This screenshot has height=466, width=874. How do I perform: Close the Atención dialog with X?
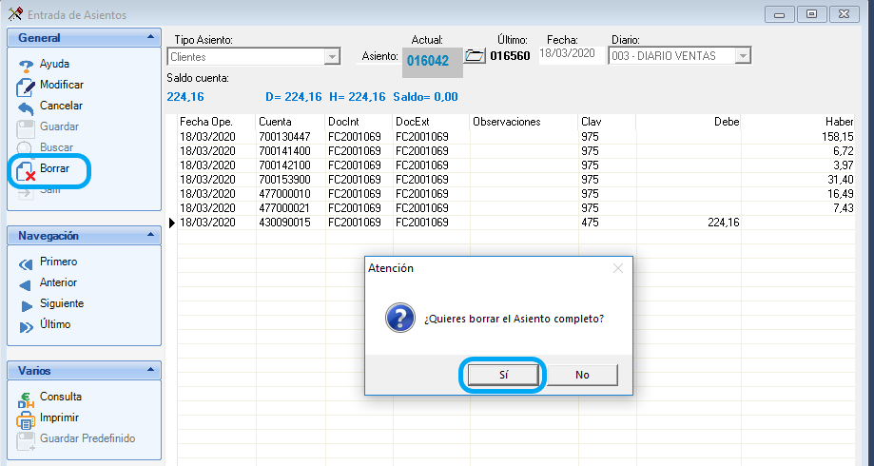[617, 268]
